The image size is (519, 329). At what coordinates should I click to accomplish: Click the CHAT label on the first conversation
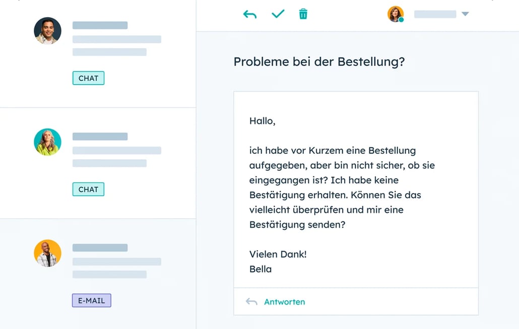point(88,78)
